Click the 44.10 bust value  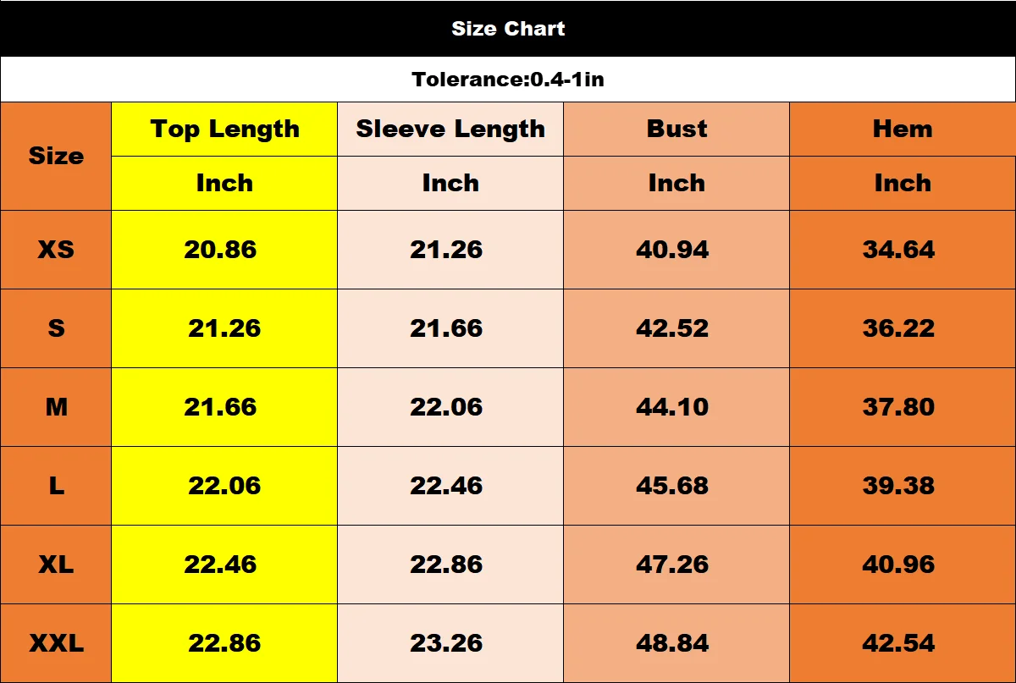(676, 407)
